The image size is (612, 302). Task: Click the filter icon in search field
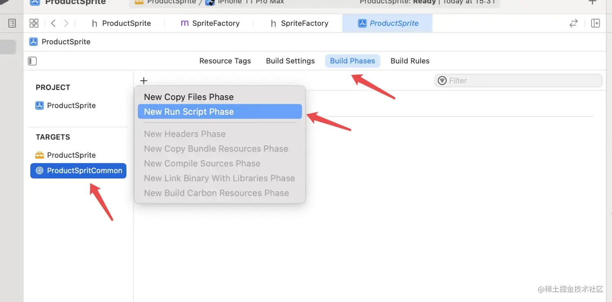pyautogui.click(x=442, y=81)
